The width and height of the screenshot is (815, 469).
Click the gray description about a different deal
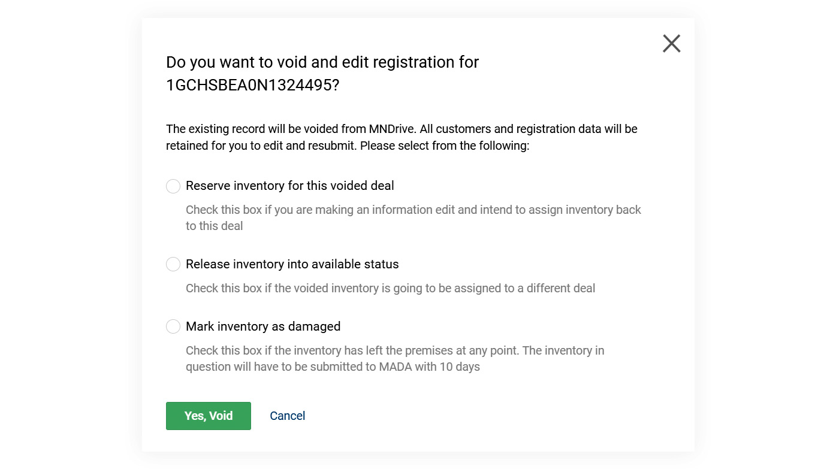point(390,288)
